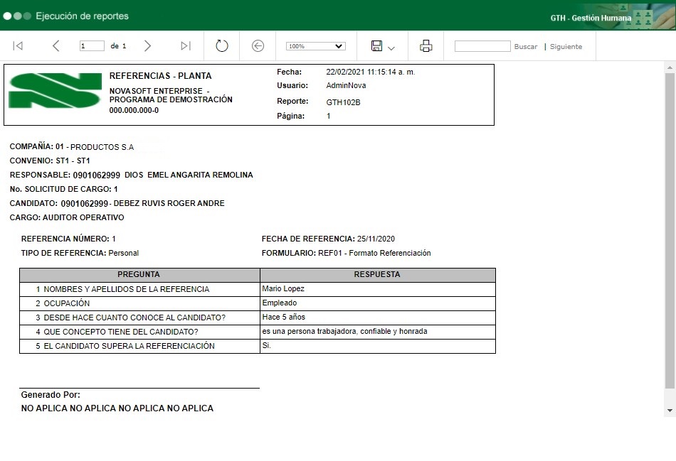Click the PREGUNTA column header
676x461 pixels.
pyautogui.click(x=139, y=275)
